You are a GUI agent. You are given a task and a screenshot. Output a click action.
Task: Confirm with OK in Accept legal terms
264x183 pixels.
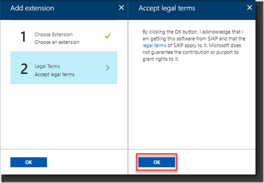156,162
